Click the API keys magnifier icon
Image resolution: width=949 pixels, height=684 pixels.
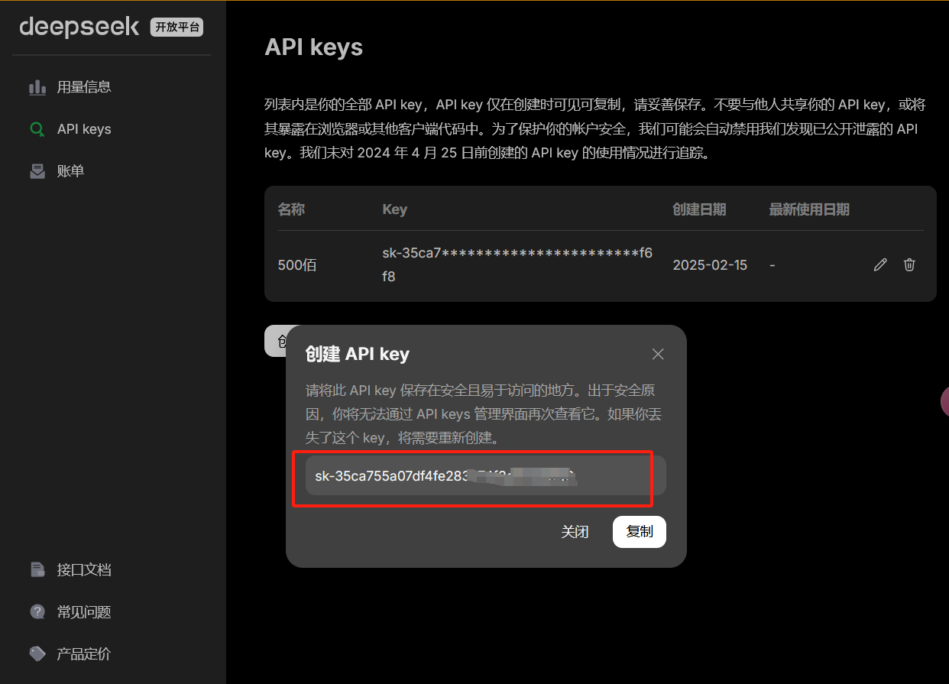coord(37,129)
